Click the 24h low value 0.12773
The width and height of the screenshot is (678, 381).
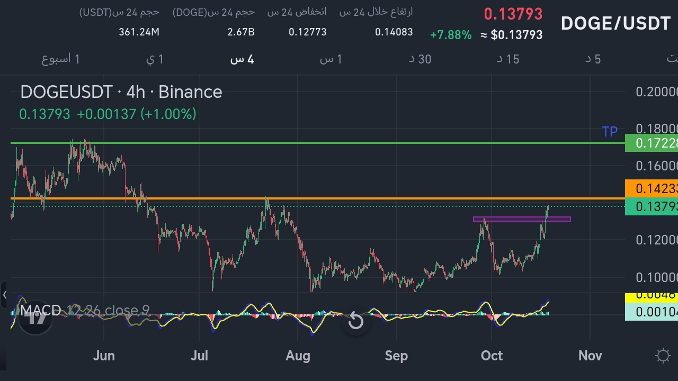(308, 32)
